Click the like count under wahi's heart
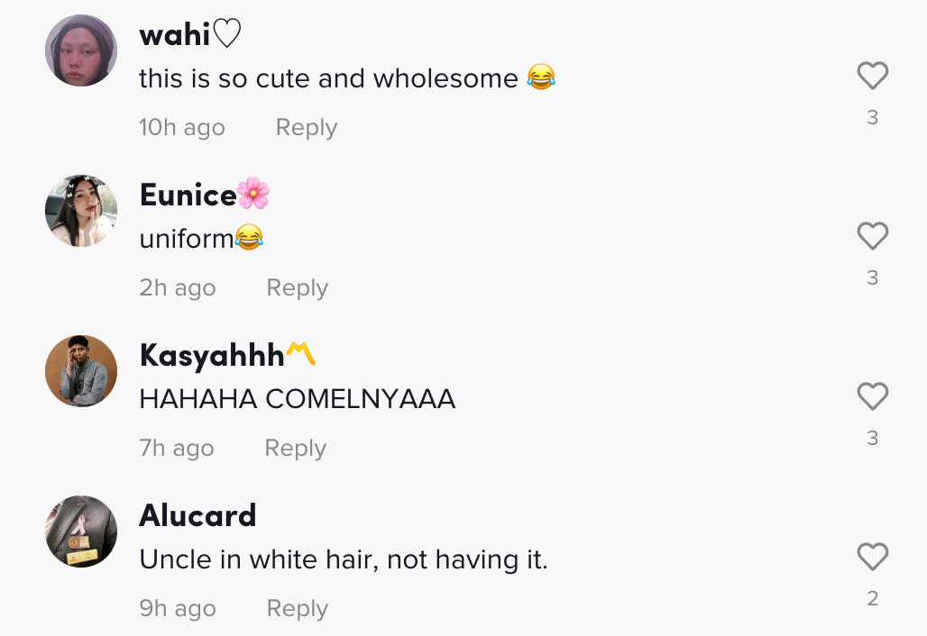 (x=873, y=117)
